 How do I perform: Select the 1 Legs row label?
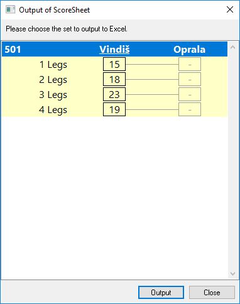tap(53, 65)
